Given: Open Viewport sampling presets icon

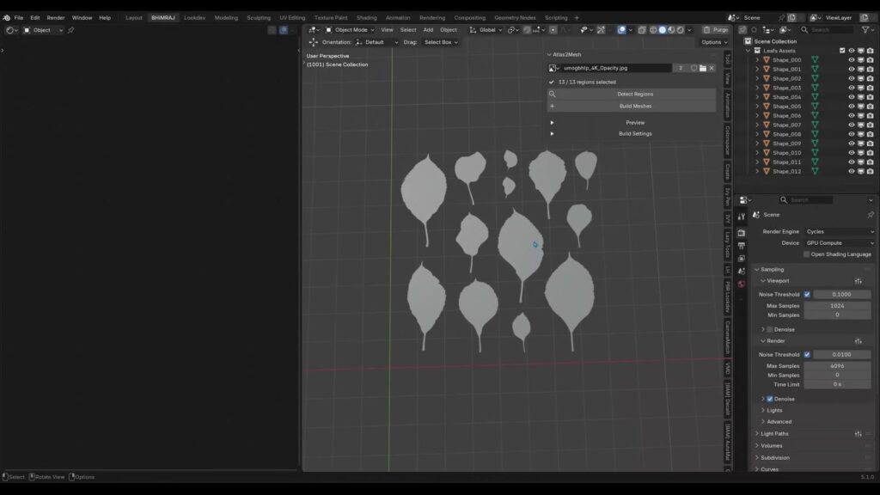Looking at the screenshot, I should pos(859,281).
